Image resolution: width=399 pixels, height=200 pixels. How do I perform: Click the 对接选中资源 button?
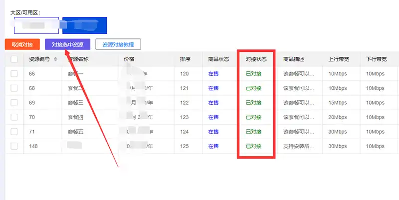click(67, 44)
